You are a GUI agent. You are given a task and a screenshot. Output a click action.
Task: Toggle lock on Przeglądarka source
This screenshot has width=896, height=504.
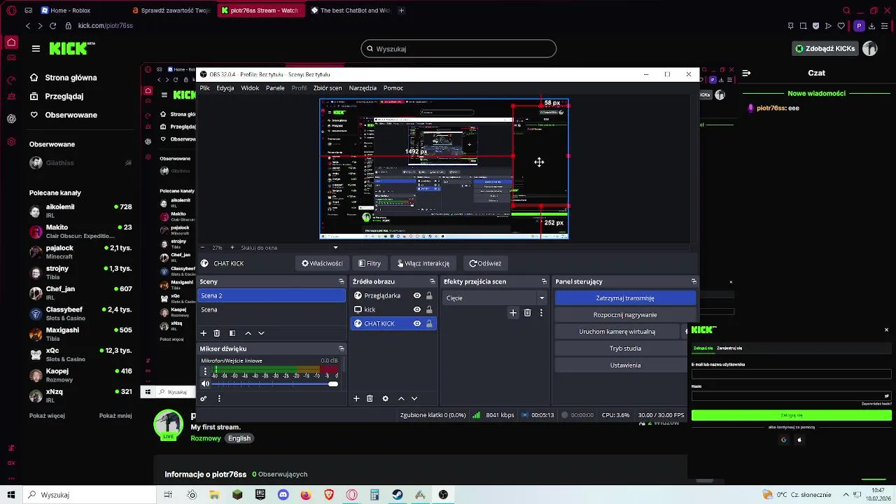coord(429,295)
